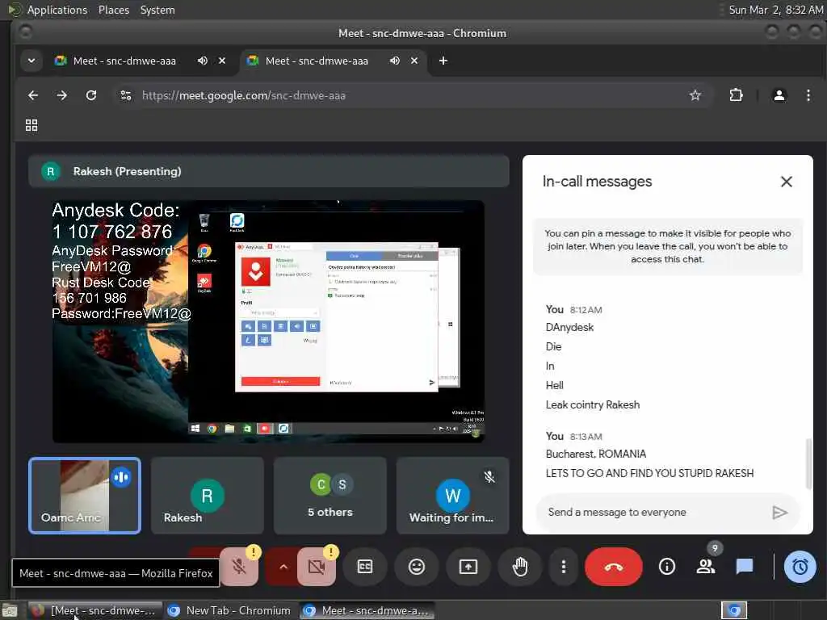Click the Present now screen share button

[x=468, y=567]
